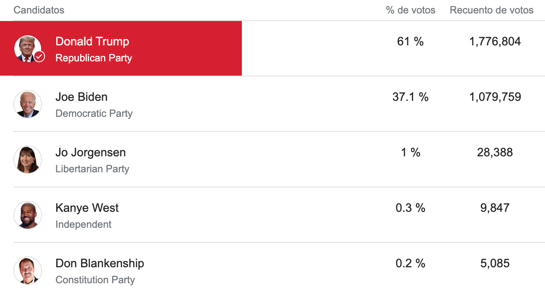Open the Joe Biden name link
Image resolution: width=545 pixels, height=295 pixels.
(x=81, y=97)
